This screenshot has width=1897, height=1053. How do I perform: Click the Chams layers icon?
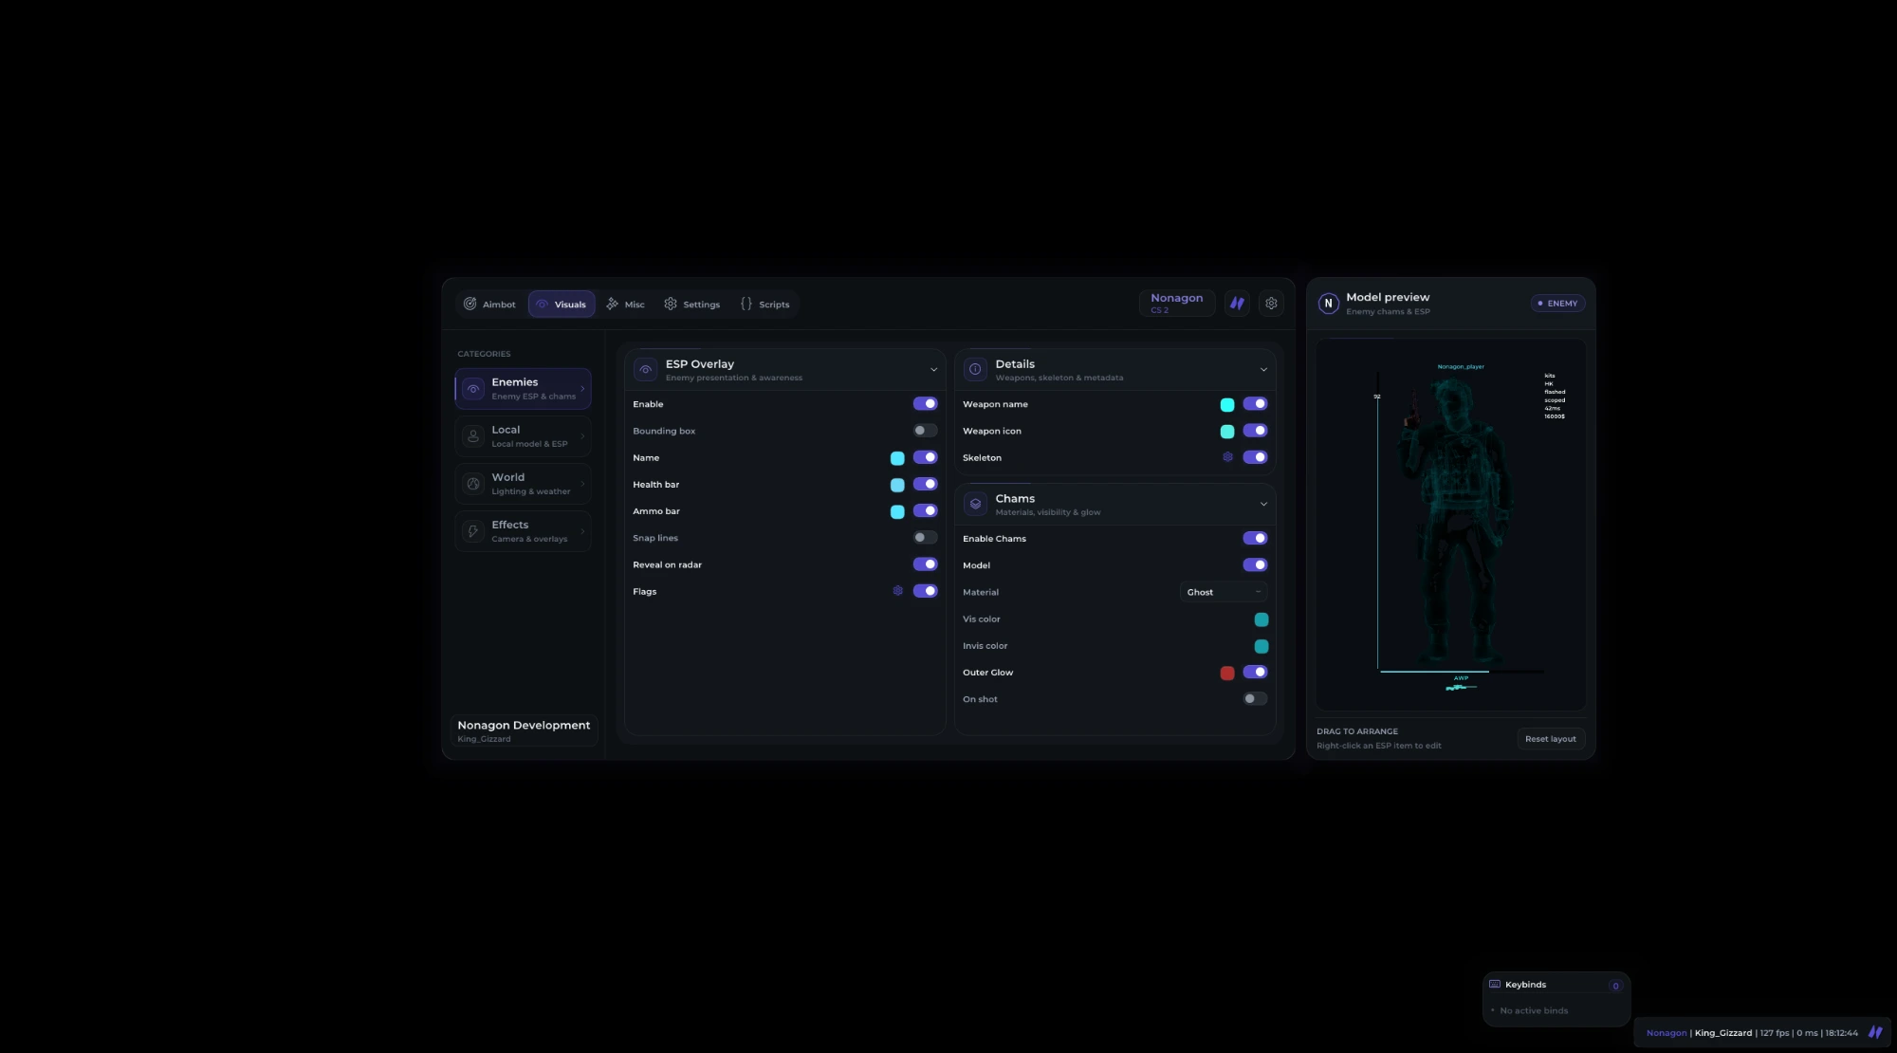(x=975, y=505)
